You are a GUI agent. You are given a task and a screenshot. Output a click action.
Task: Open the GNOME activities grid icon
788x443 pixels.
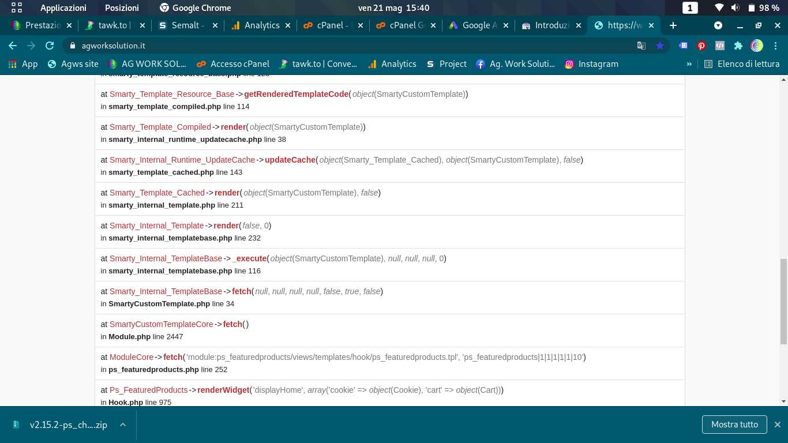(x=17, y=7)
